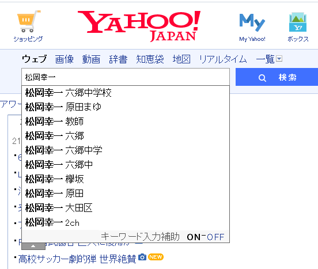Viewport: 318px width, 269px height.
Task: Collapse suggestions with the gray up-arrow button
Action: click(x=33, y=246)
